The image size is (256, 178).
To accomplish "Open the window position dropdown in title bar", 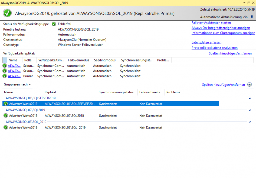I will (x=244, y=3).
